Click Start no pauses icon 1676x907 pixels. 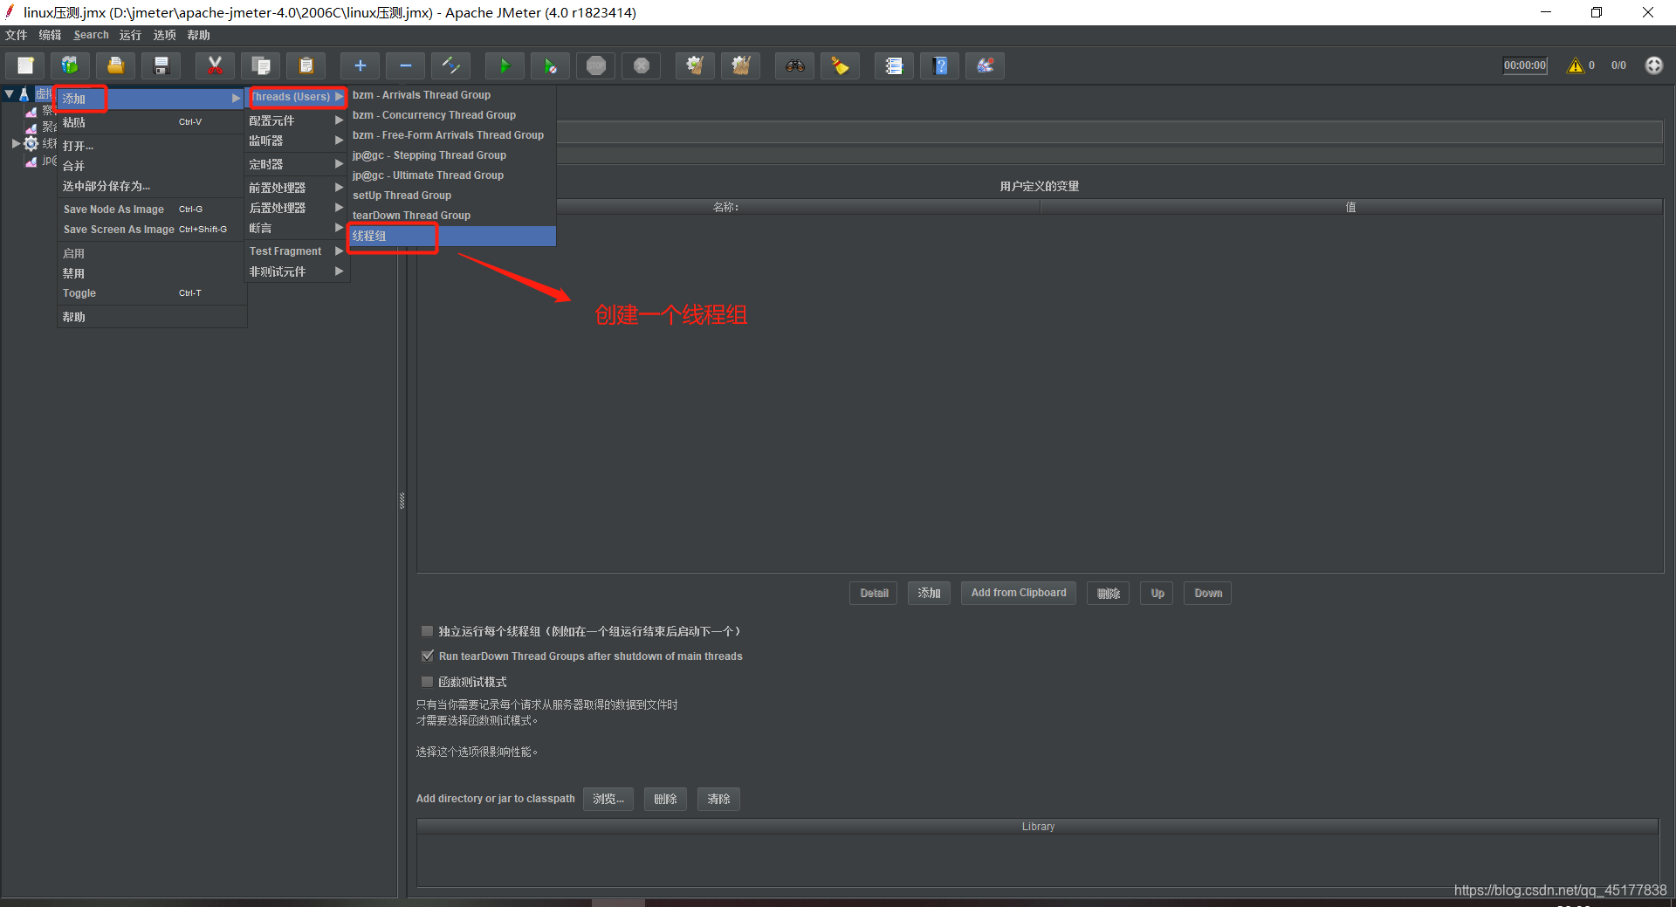(550, 65)
